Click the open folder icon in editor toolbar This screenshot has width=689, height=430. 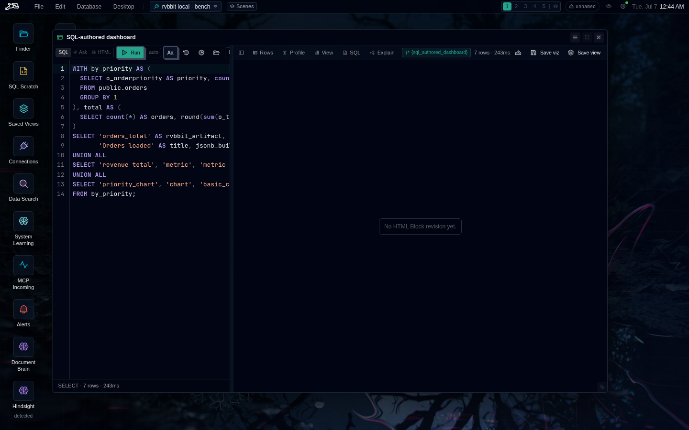coord(216,53)
